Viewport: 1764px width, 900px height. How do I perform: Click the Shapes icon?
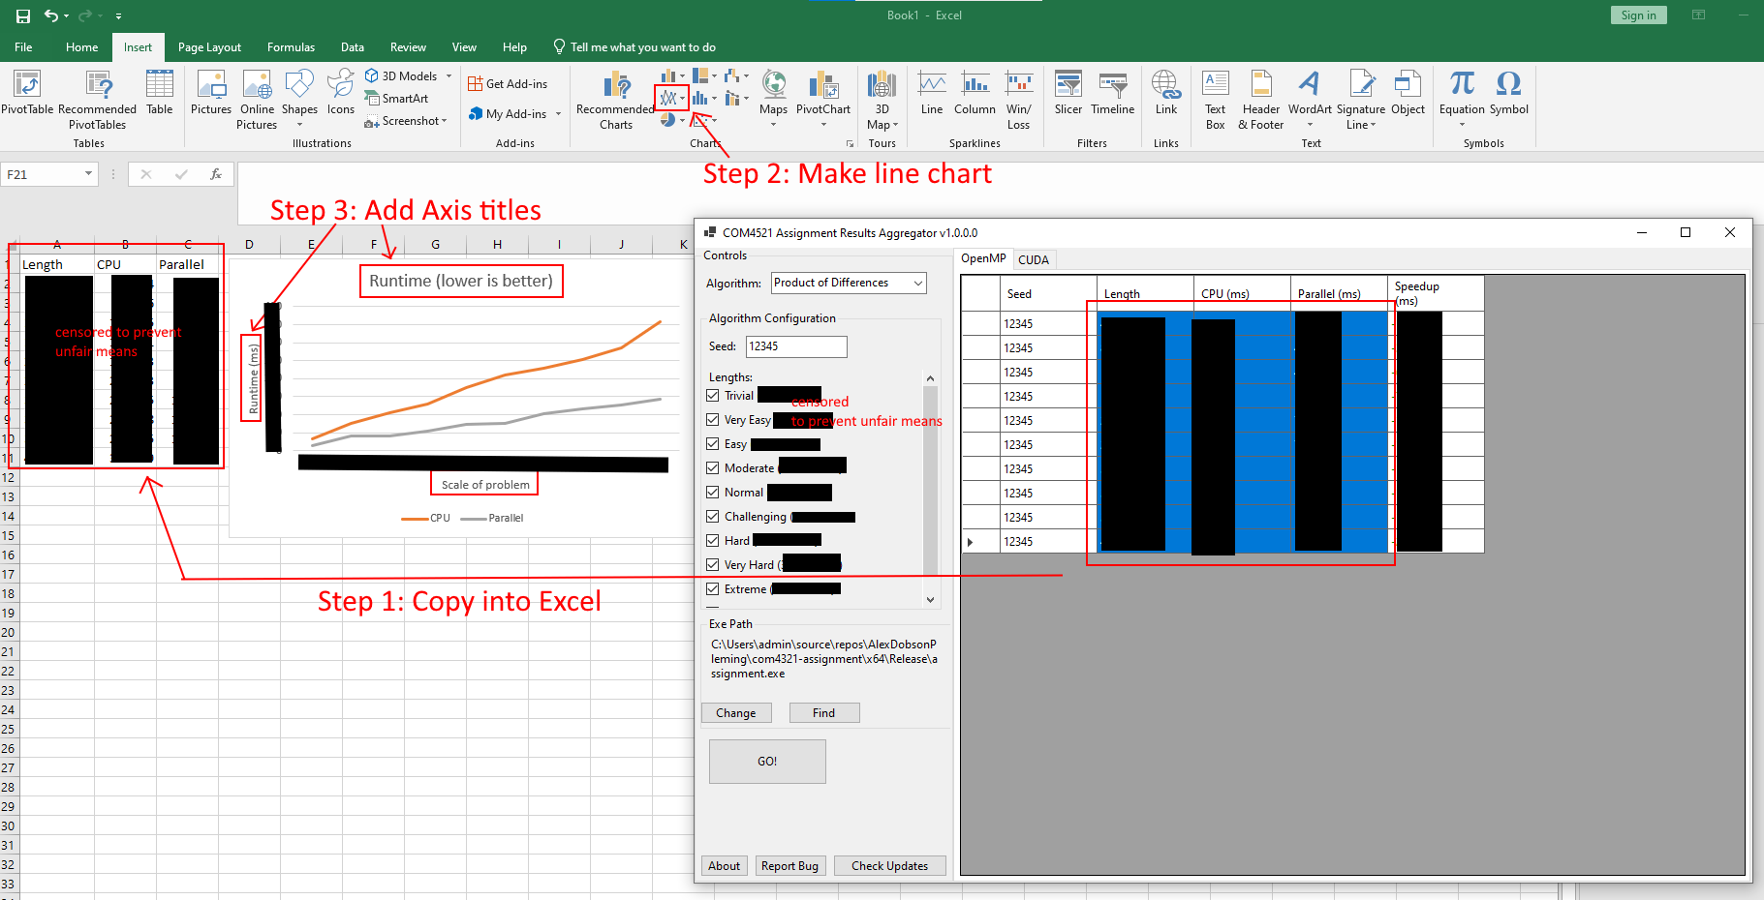click(x=299, y=85)
